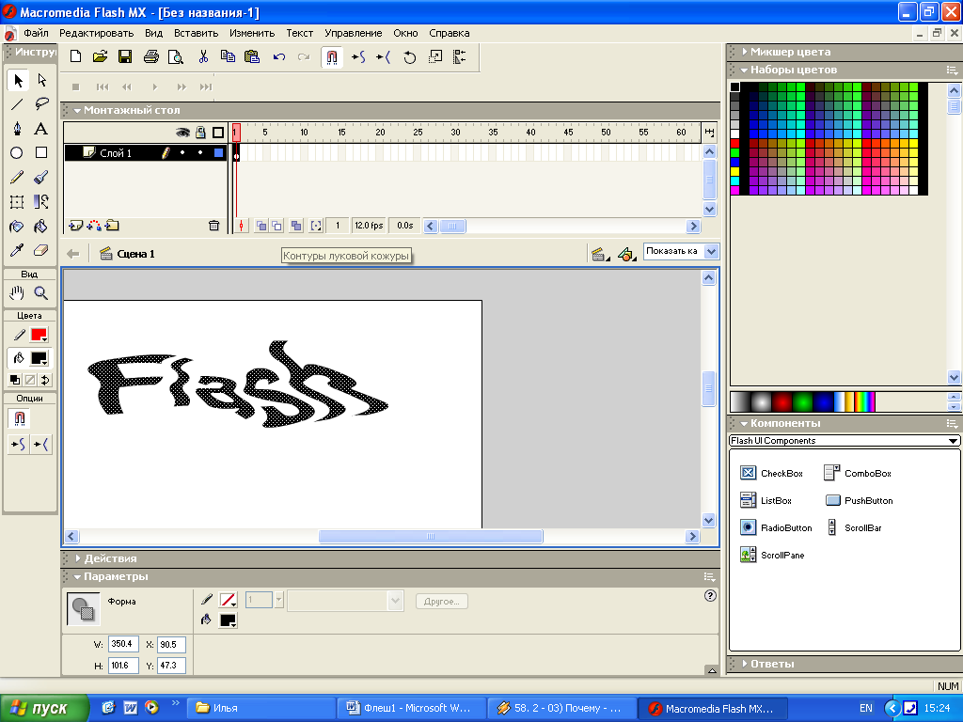Select the Eyedropper tool
Image resolution: width=963 pixels, height=722 pixels.
[17, 251]
